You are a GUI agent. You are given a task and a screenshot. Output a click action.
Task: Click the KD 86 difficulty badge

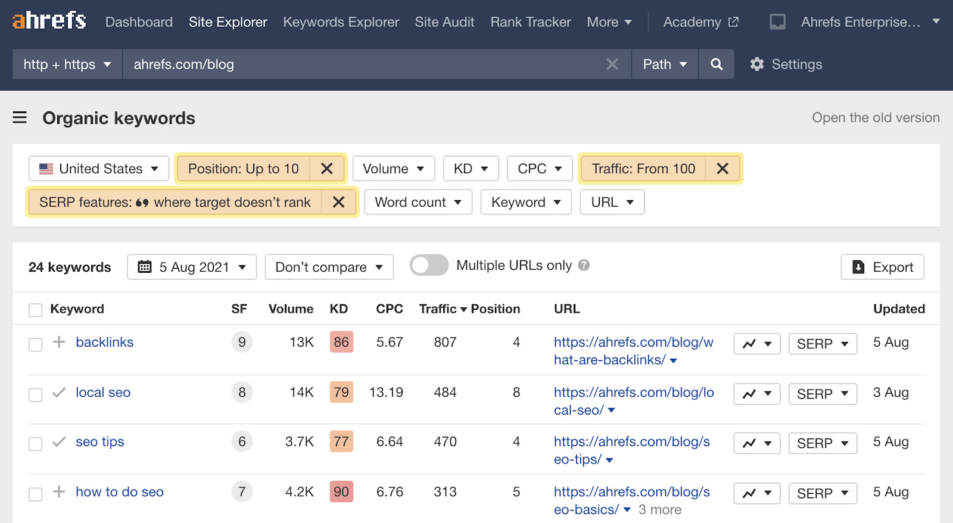point(341,342)
